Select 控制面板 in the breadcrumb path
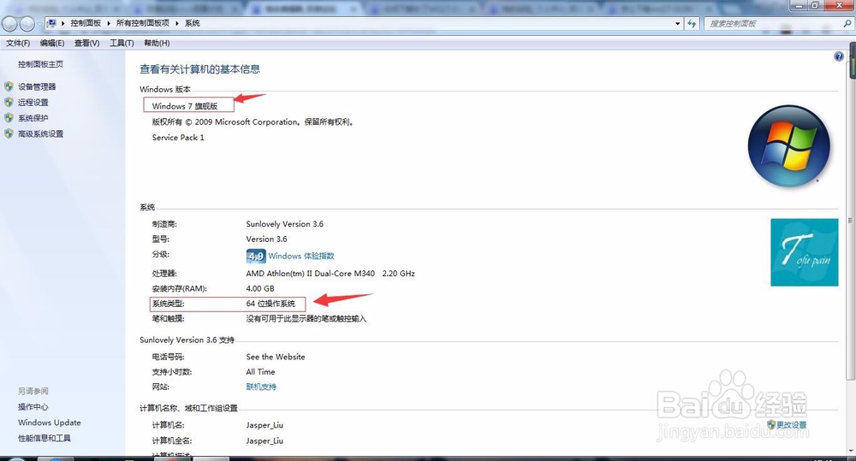This screenshot has width=856, height=461. (86, 23)
